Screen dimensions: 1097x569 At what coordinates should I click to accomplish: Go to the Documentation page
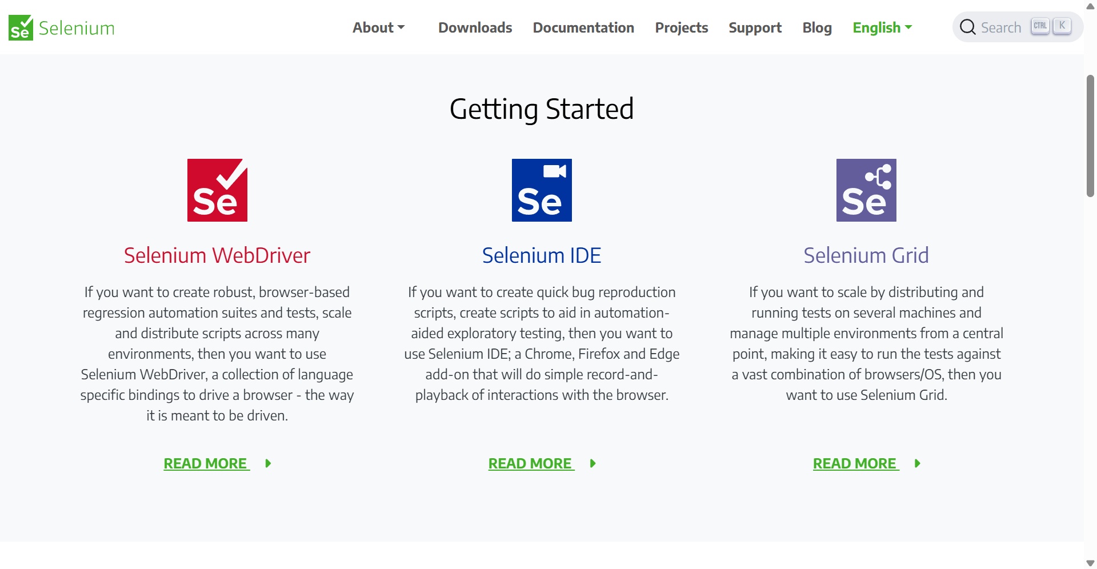coord(583,27)
